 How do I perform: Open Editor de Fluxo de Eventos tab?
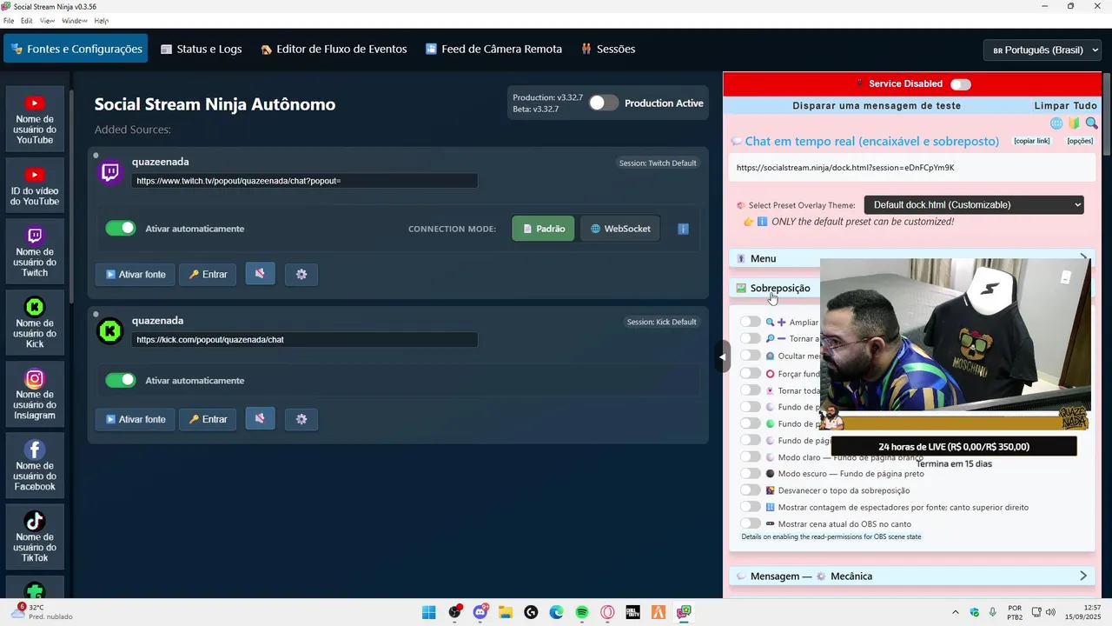(334, 49)
